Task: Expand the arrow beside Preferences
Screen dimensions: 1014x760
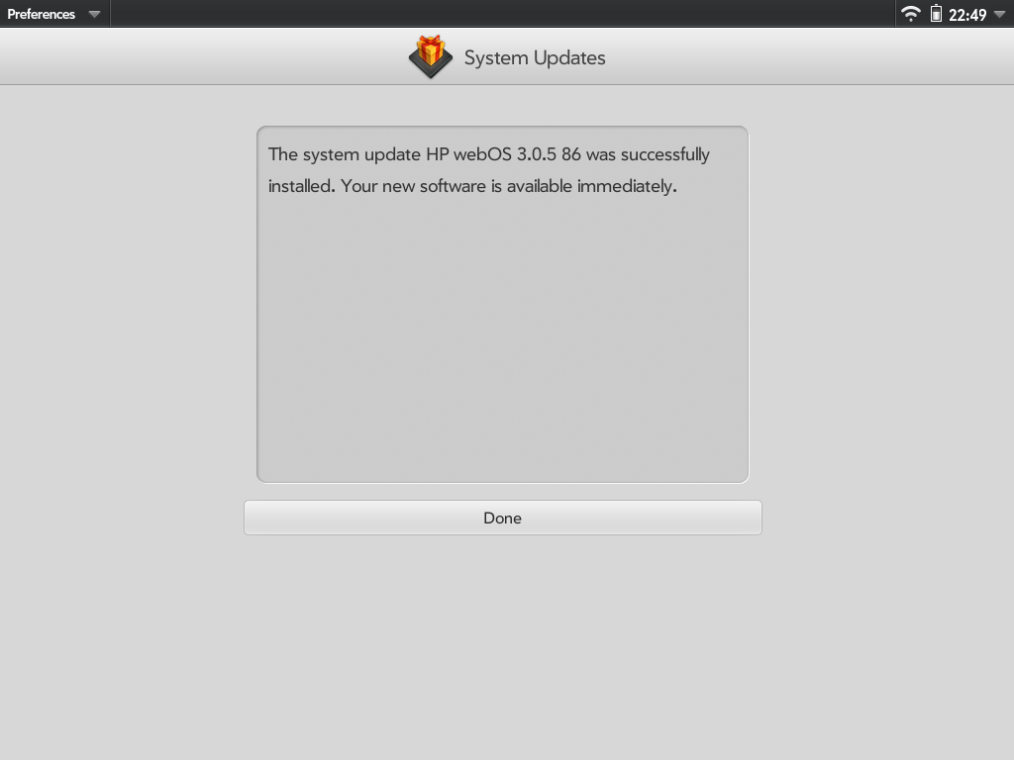Action: click(94, 14)
